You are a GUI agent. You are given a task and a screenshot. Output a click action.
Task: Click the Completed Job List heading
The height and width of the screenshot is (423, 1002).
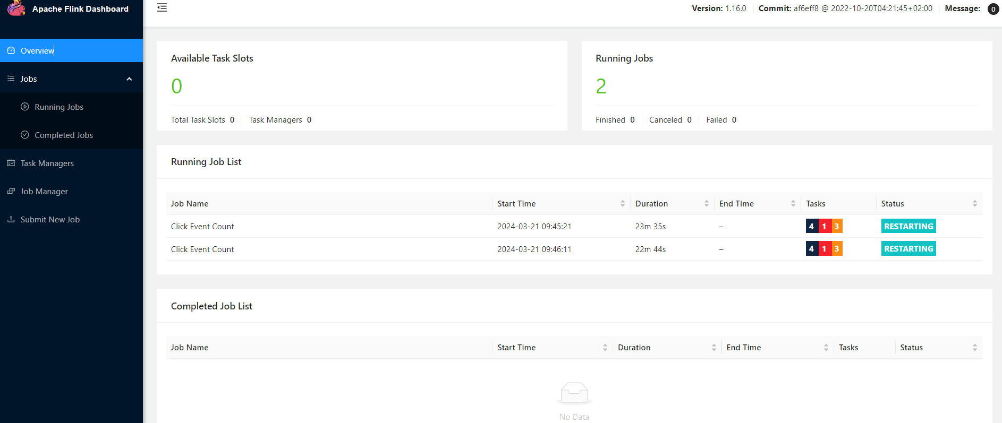[x=211, y=306]
